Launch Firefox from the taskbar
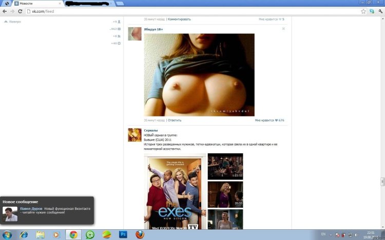Image resolution: width=385 pixels, height=240 pixels. pos(140,234)
